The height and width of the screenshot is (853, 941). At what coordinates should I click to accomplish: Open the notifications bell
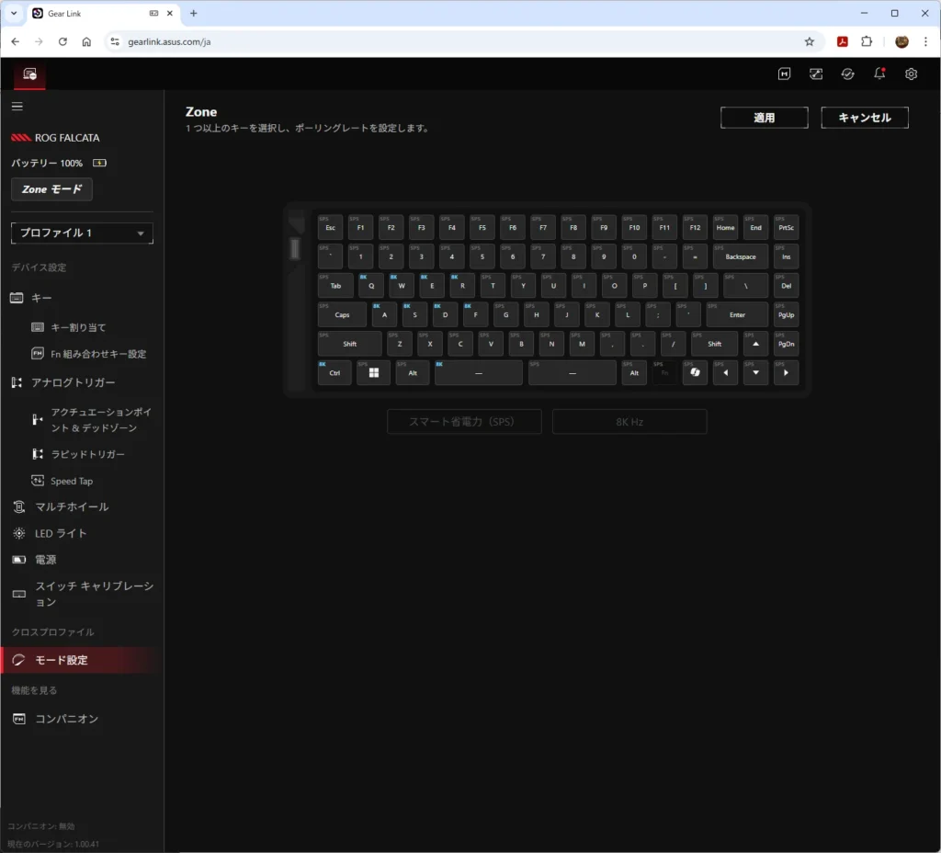coord(879,74)
